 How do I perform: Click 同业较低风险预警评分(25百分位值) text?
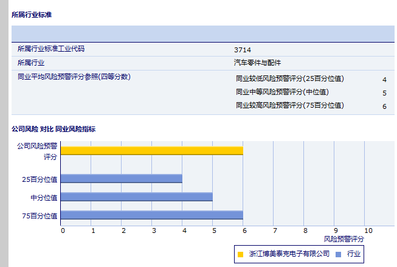[289, 78]
